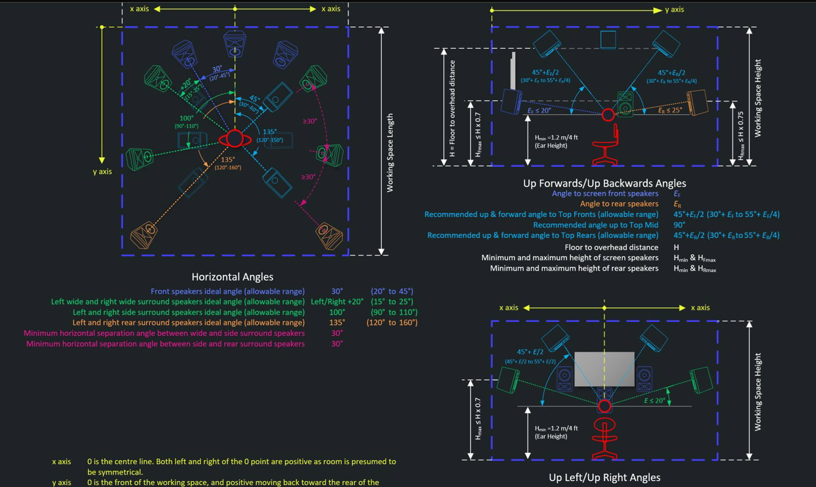Select the top rear speaker in side view
The image size is (816, 487).
[667, 43]
